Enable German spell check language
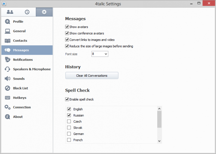216x154 pixels. (x=69, y=134)
